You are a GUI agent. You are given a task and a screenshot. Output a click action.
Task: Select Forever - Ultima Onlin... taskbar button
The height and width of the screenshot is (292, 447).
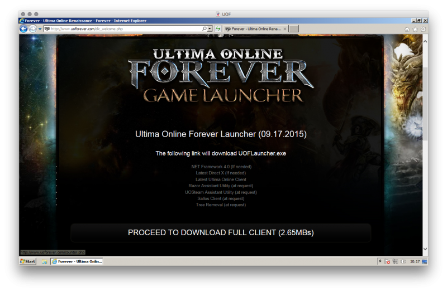(x=77, y=261)
